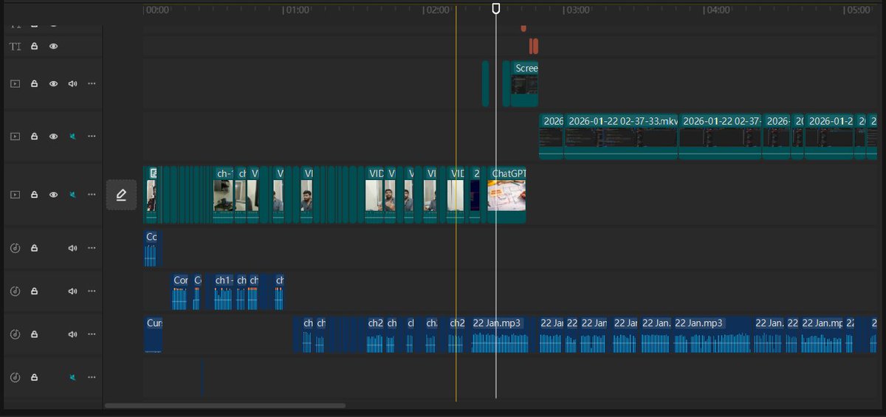Viewport: 886px width, 417px height.
Task: Open more options for ch1- audio track
Action: (92, 291)
